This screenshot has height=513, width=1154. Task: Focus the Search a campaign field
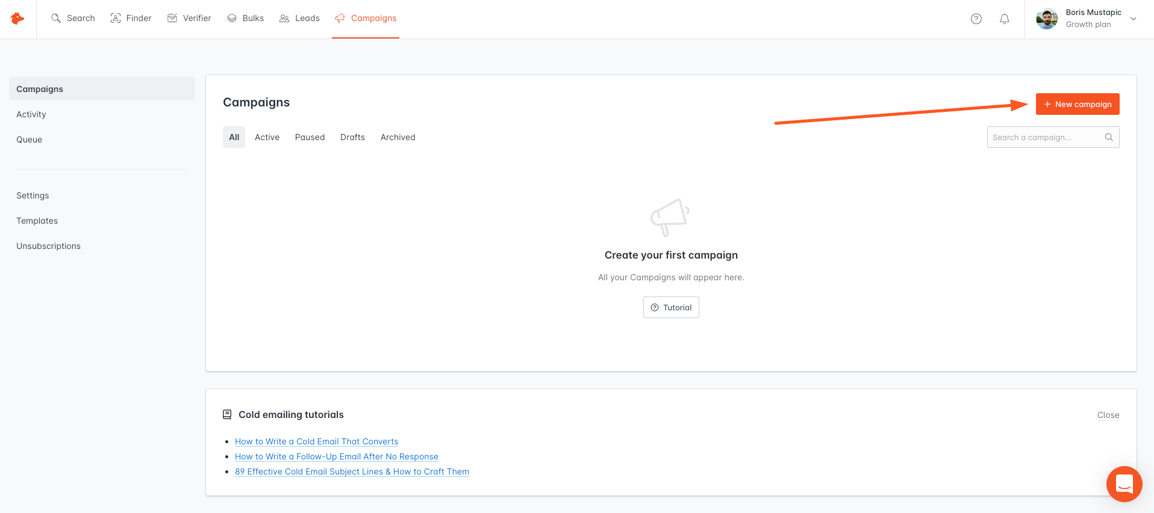[x=1053, y=137]
